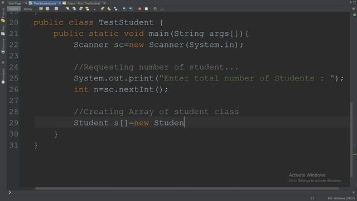Image resolution: width=357 pixels, height=201 pixels.
Task: Click closing brace on line 30
Action: [x=56, y=134]
